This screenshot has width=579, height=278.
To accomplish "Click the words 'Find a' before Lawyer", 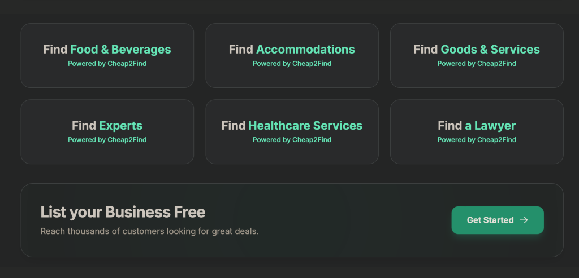I will [x=455, y=126].
